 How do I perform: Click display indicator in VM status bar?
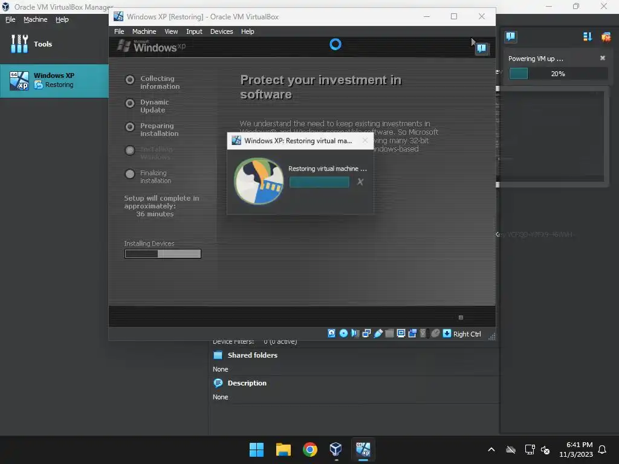click(x=401, y=333)
